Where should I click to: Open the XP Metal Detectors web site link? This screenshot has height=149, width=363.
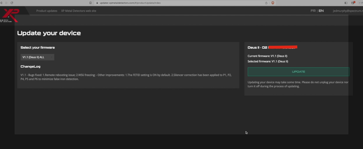(79, 11)
